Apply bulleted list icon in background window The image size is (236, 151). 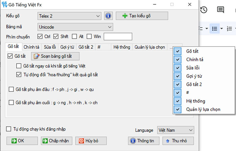click(214, 29)
